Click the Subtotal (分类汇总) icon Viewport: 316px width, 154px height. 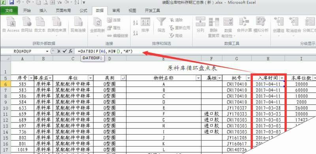click(x=309, y=25)
